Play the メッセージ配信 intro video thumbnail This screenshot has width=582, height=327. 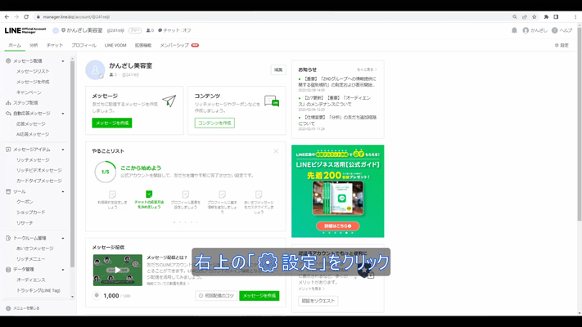(118, 270)
